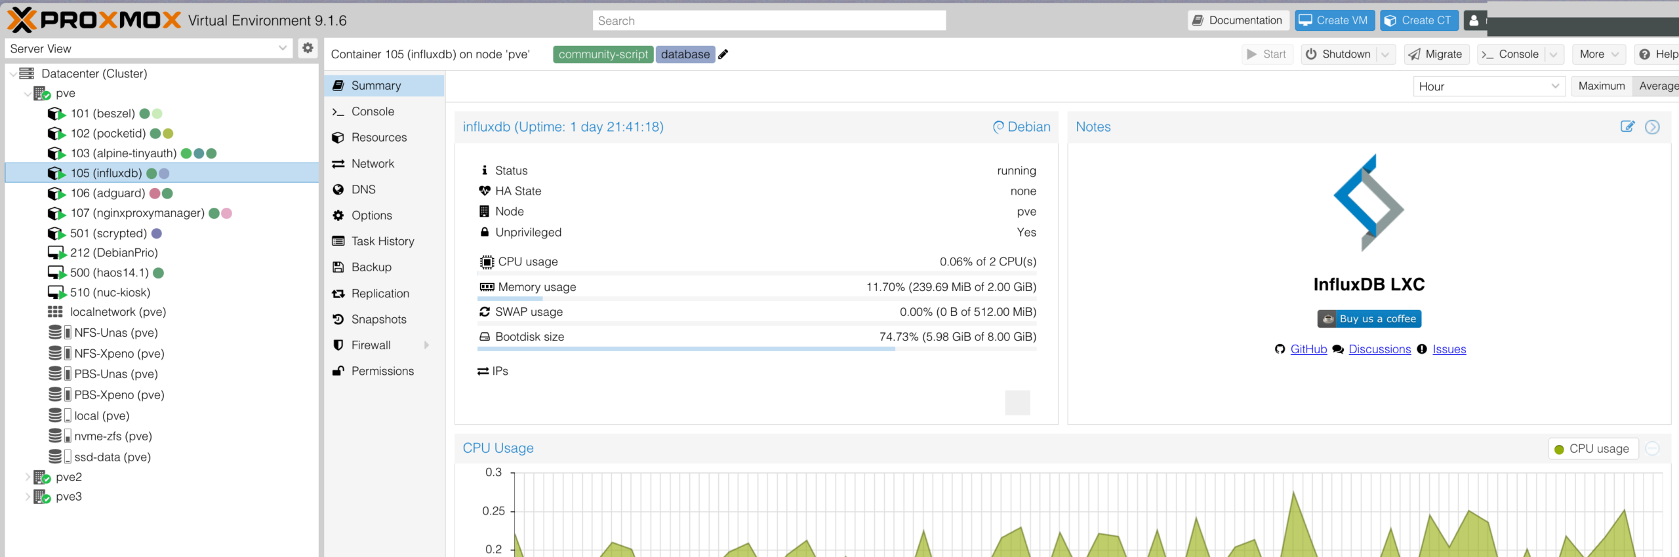Expand the Firewall submenu arrow
The height and width of the screenshot is (557, 1679).
click(x=427, y=345)
